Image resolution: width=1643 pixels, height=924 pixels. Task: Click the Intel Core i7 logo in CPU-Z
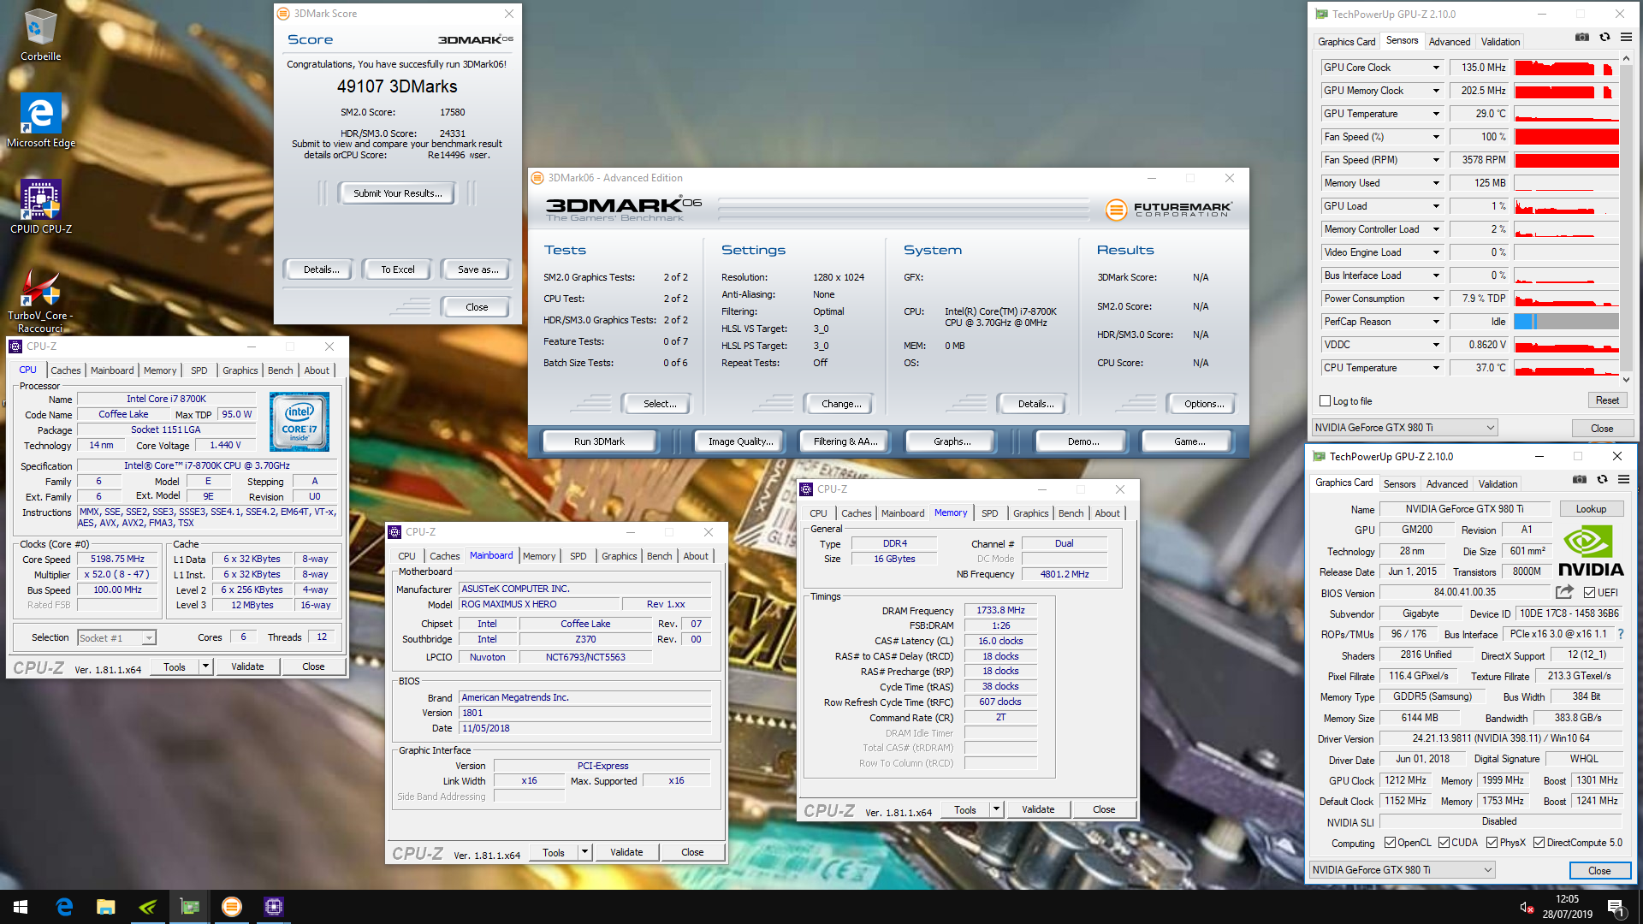pyautogui.click(x=300, y=422)
